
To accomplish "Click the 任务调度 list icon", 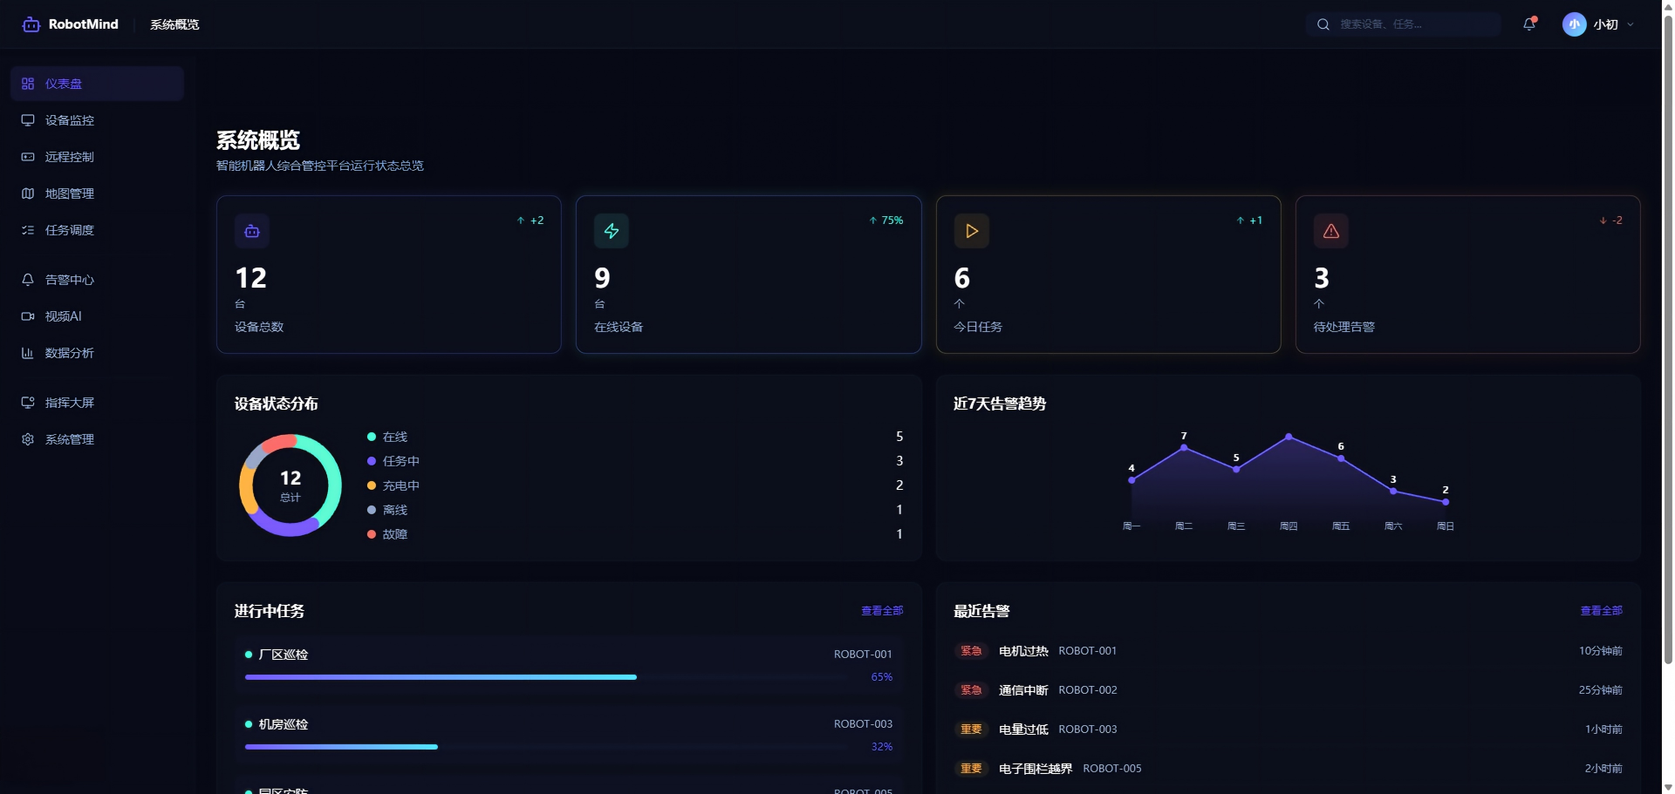I will [x=28, y=230].
